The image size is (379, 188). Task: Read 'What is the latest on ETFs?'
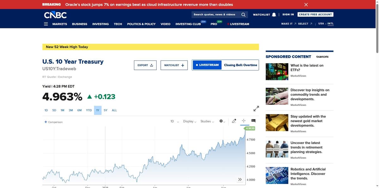[307, 68]
